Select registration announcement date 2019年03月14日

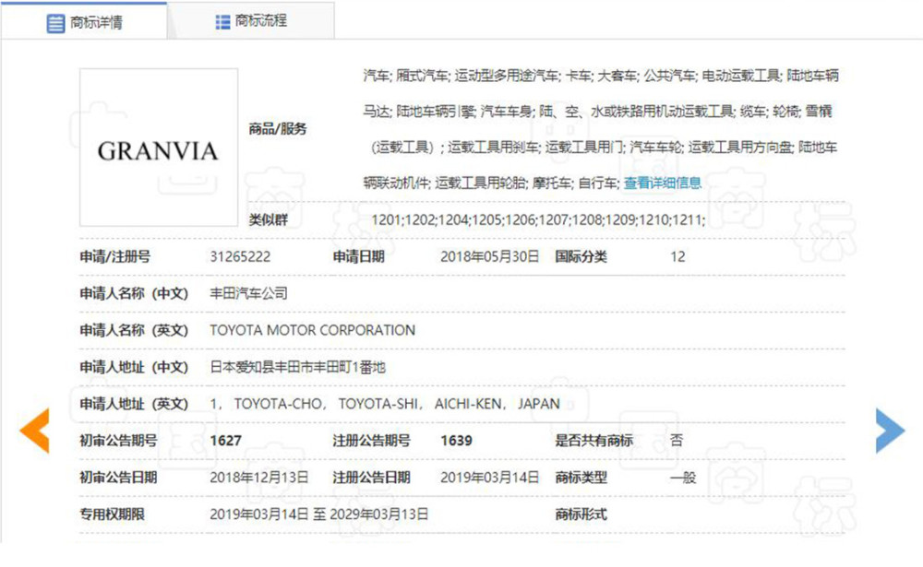pos(489,477)
